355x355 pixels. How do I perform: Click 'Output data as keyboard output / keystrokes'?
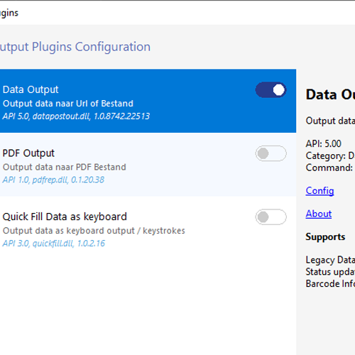94,231
